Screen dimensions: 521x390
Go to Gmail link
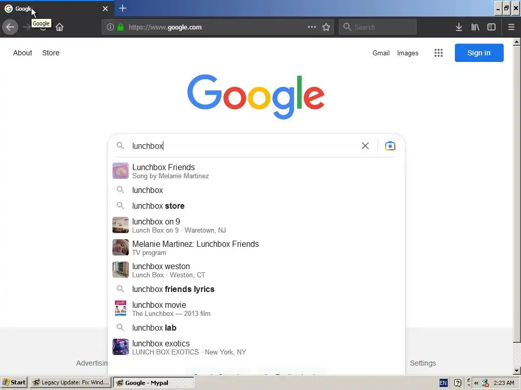[381, 53]
